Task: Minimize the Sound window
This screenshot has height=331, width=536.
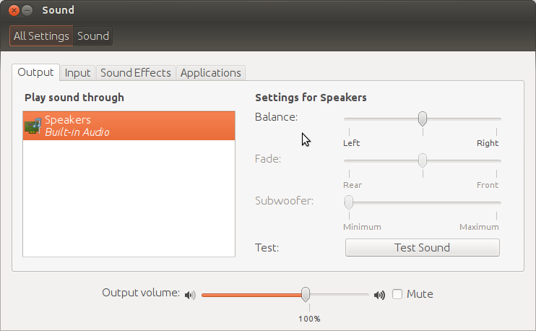Action: pos(27,11)
